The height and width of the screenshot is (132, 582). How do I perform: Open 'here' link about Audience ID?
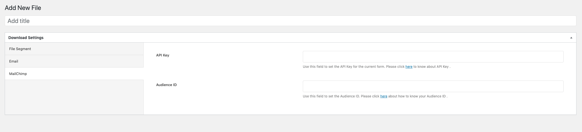point(384,96)
